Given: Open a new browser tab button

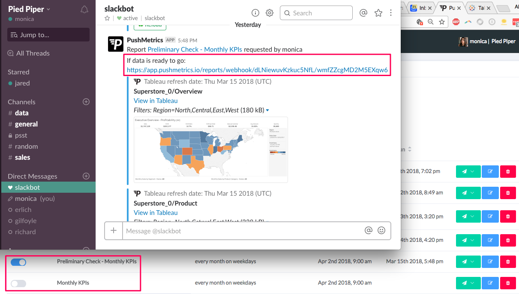Looking at the screenshot, I should click(x=502, y=8).
